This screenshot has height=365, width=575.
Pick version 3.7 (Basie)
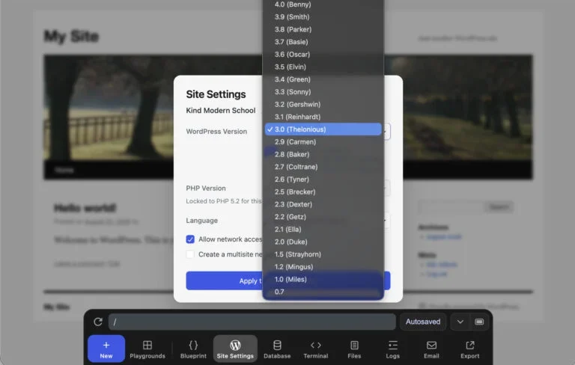pos(323,42)
